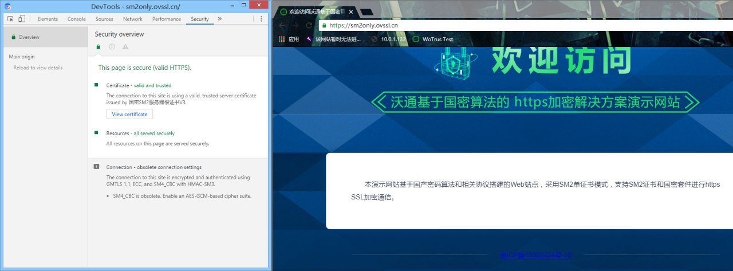This screenshot has height=271, width=733.
Task: Click the 'Resources - all served securely' line
Action: point(140,133)
